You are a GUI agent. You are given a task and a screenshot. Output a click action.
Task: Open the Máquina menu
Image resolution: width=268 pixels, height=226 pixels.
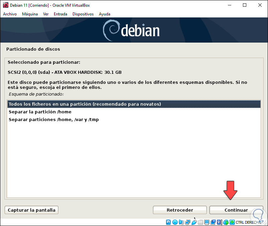[x=30, y=14]
